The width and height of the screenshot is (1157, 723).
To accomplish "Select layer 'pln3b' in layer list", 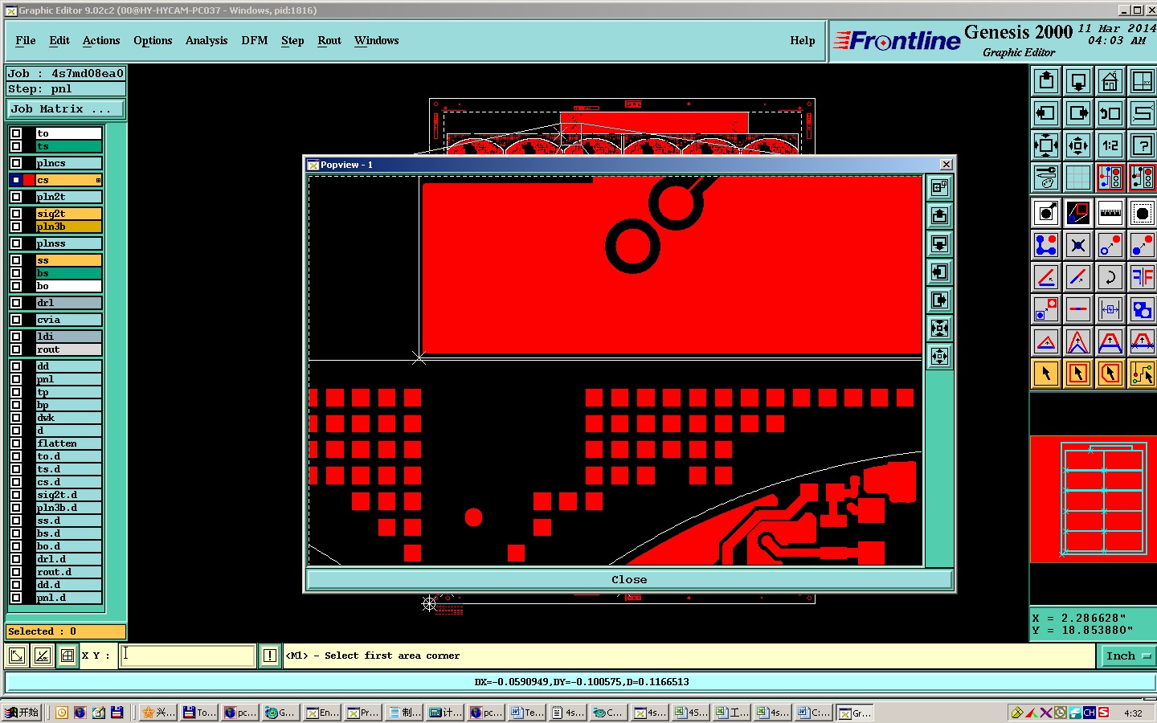I will [69, 227].
